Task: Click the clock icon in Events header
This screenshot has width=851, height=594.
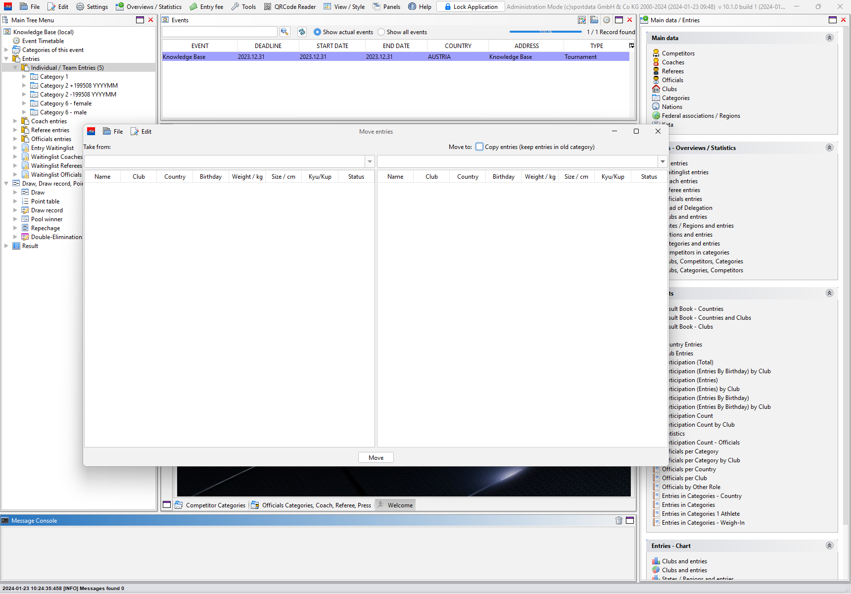Action: 606,20
